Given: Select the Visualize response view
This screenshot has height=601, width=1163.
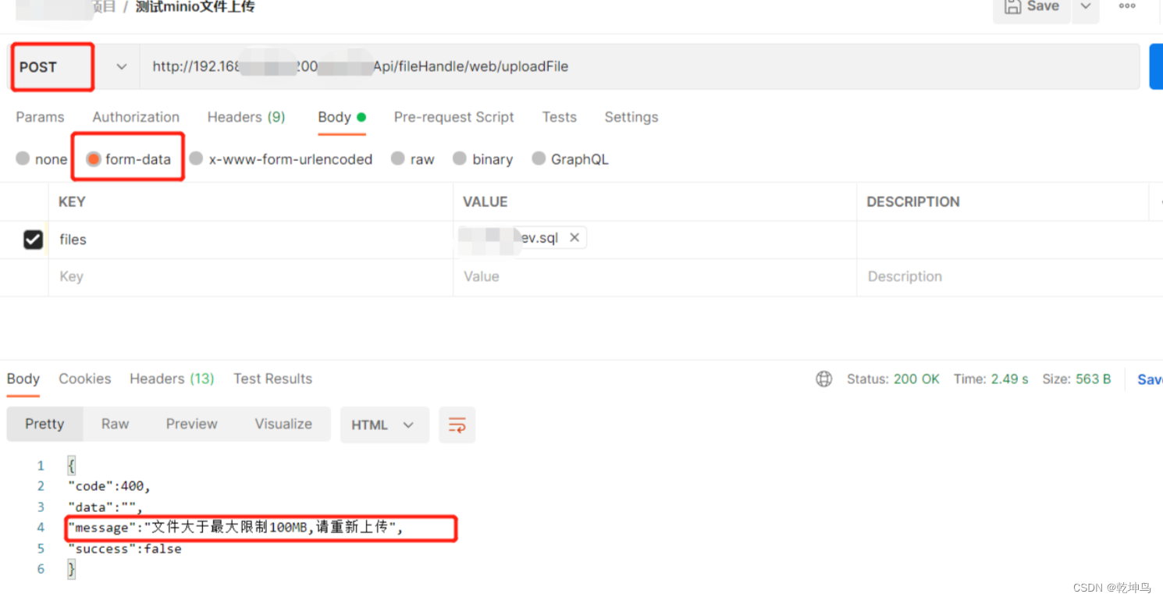Looking at the screenshot, I should [283, 425].
